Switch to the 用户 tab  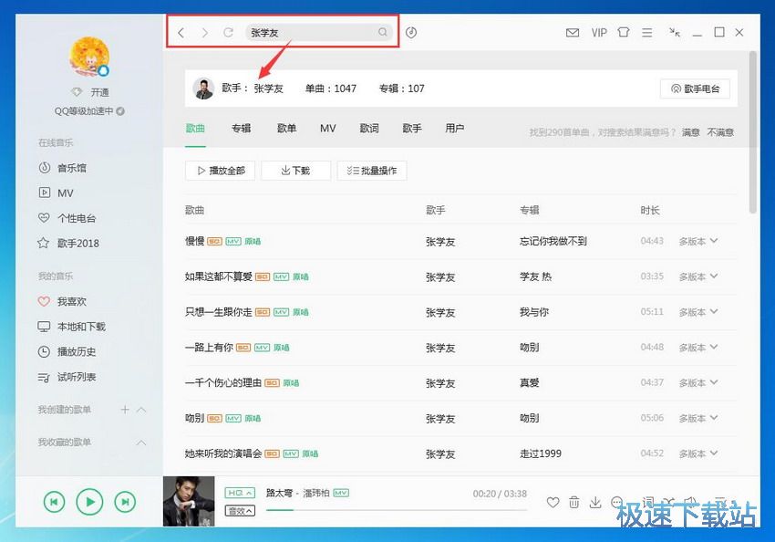[x=455, y=129]
